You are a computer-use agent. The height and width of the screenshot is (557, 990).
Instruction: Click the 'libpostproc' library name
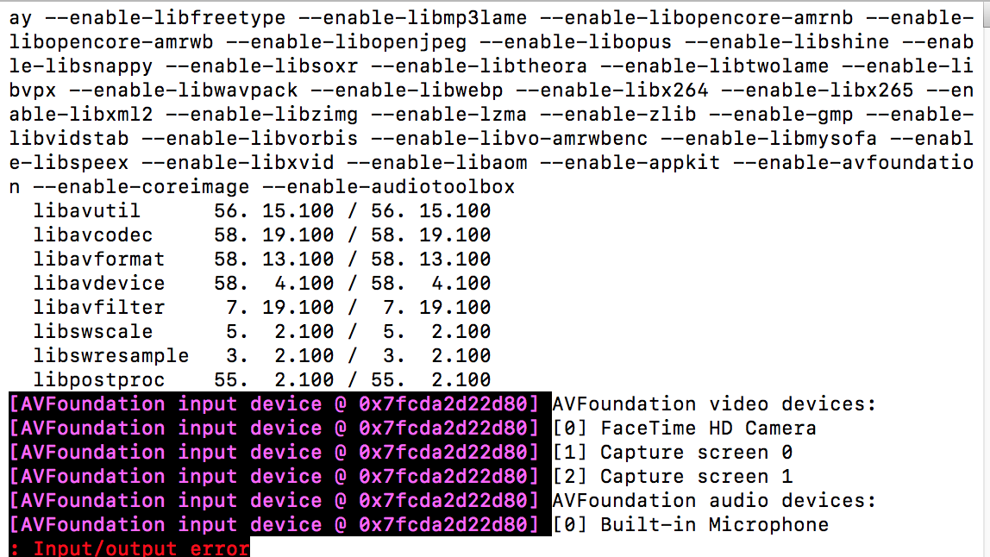coord(99,380)
